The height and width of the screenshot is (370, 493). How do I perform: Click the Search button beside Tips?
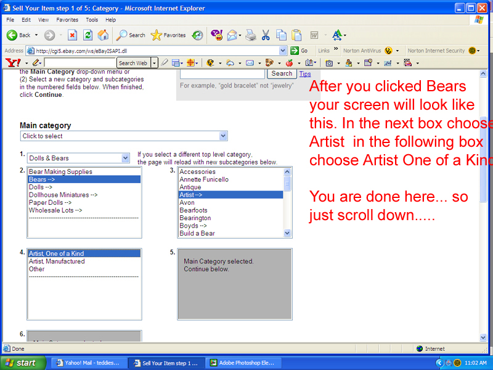click(x=282, y=73)
